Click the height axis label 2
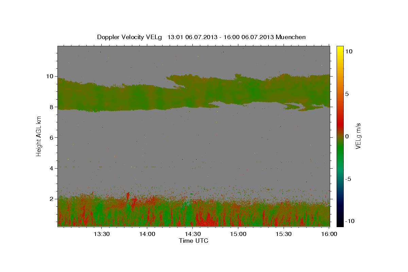Viewport: 408px width, 272px height. click(52, 199)
